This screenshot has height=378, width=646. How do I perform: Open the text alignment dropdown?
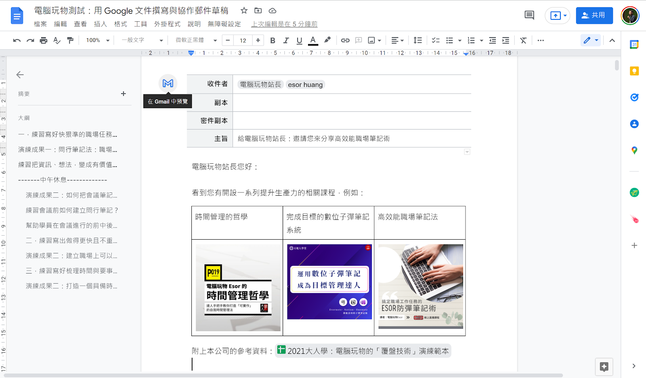397,40
